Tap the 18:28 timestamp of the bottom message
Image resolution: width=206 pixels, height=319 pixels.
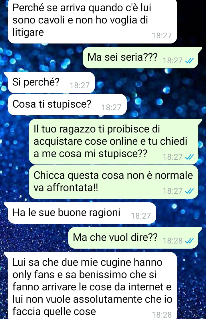click(x=162, y=315)
